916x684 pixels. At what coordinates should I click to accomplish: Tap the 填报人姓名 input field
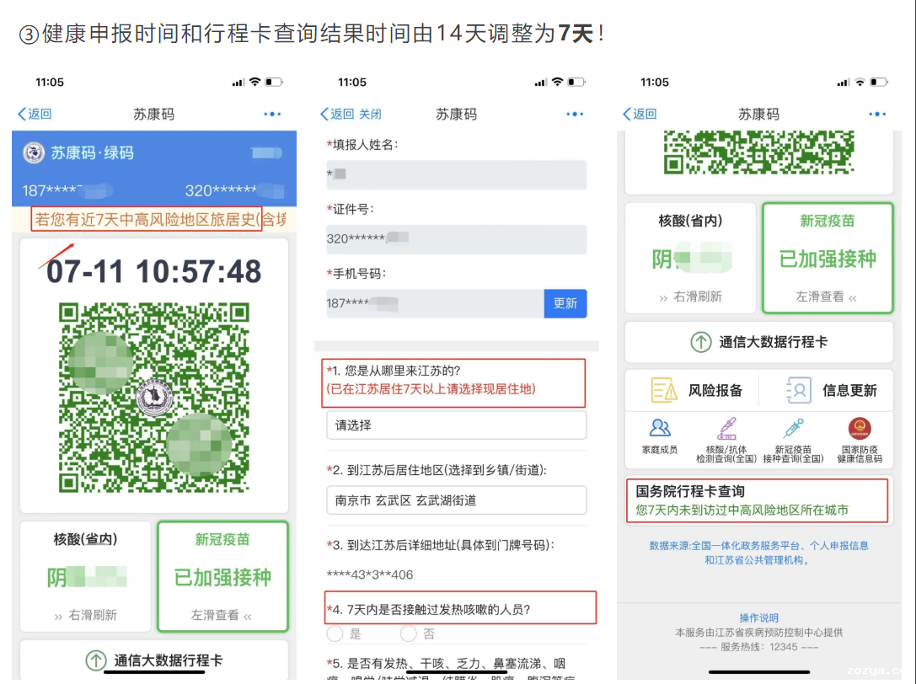click(x=456, y=174)
